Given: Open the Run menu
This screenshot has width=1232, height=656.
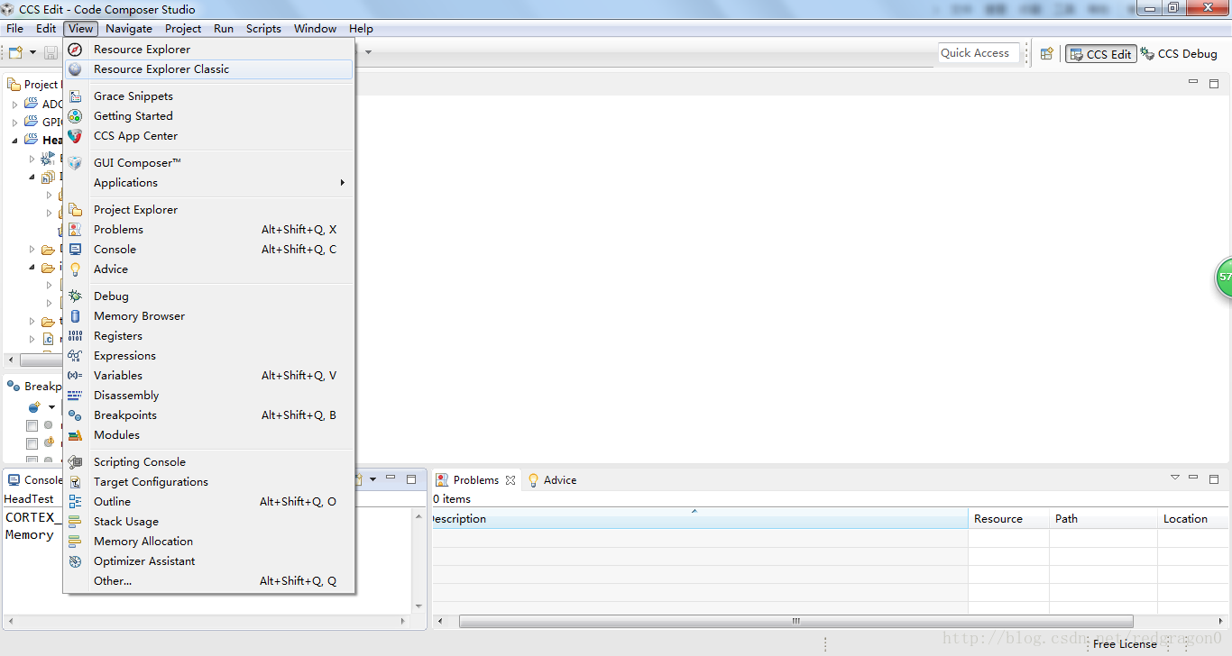Looking at the screenshot, I should coord(224,29).
